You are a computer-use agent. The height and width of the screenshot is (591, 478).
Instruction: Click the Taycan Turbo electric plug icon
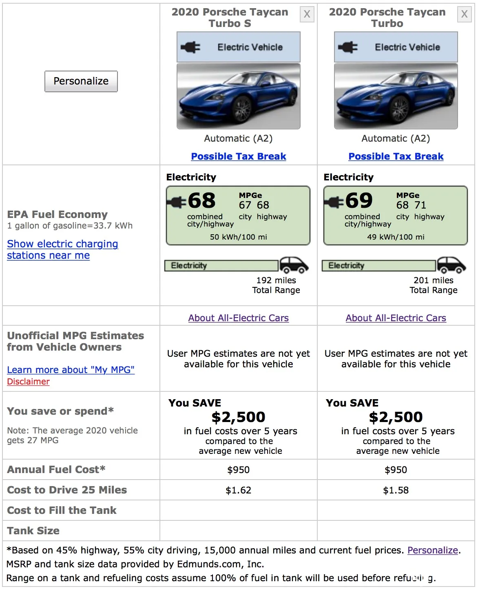(348, 47)
